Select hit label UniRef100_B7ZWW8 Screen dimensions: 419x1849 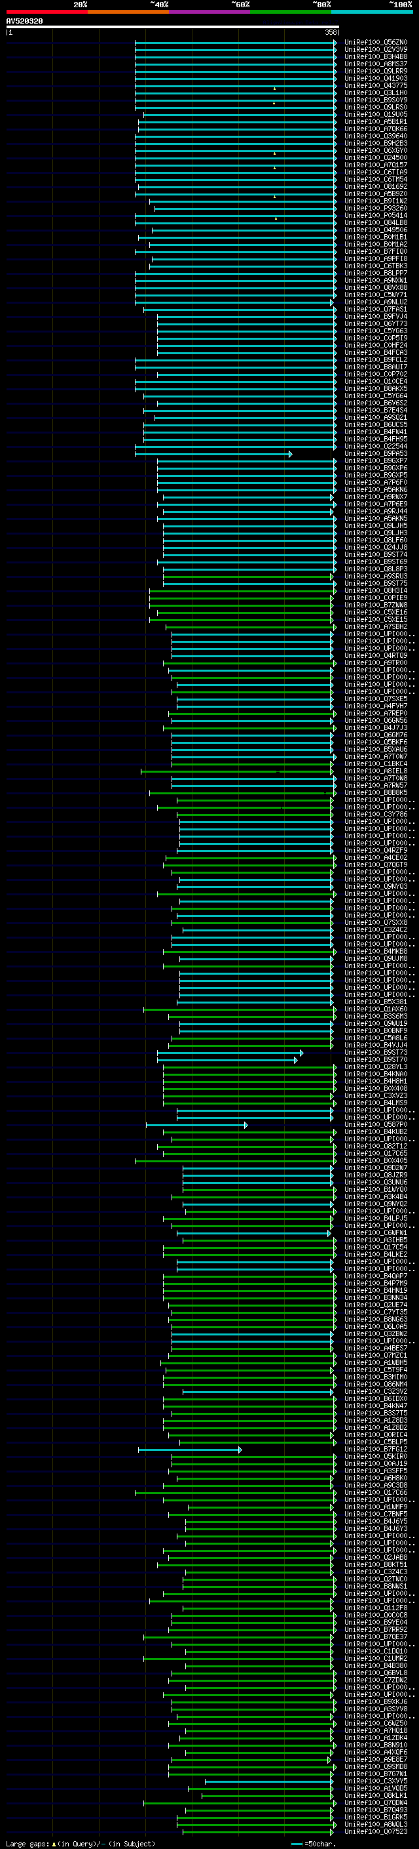point(376,605)
